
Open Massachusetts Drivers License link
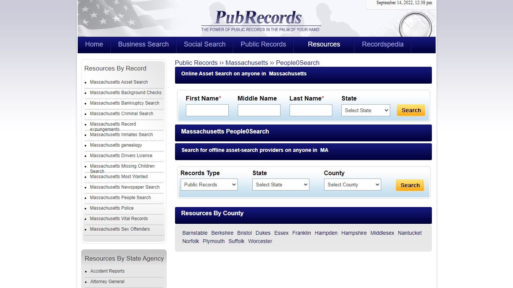point(121,156)
